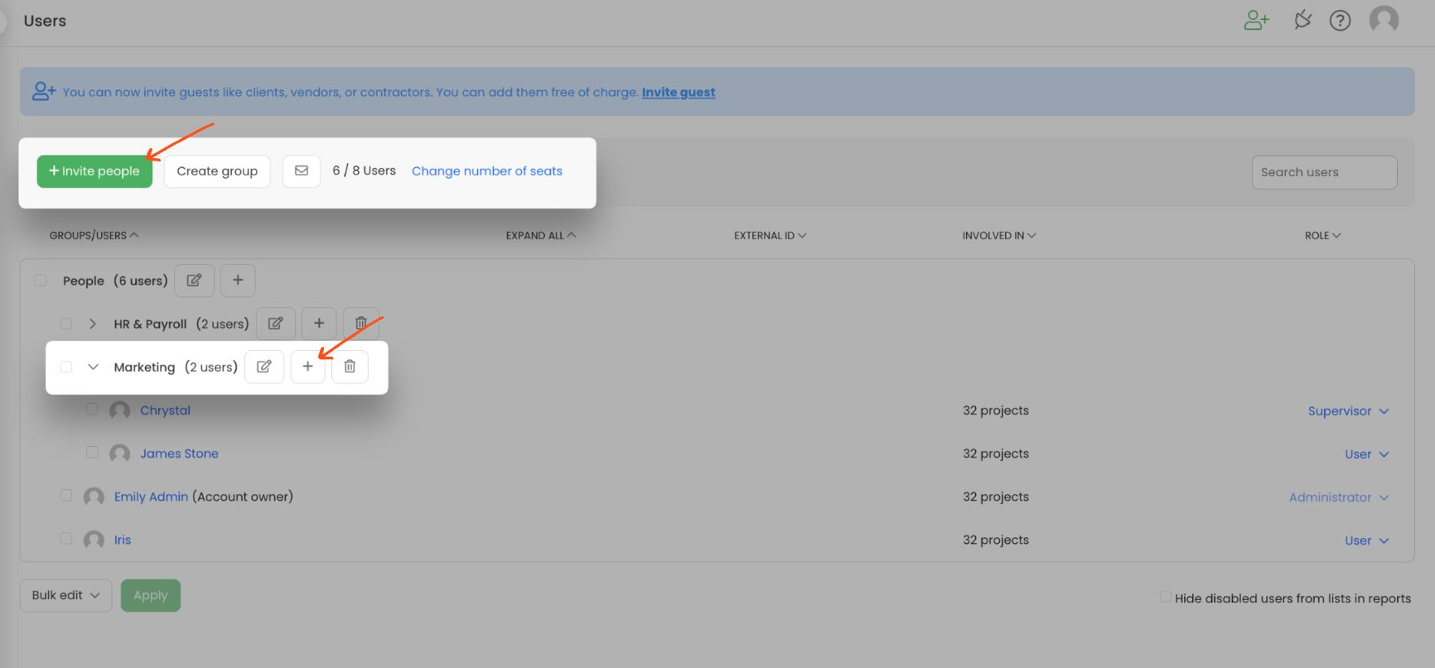
Task: Click the envelope email icon button
Action: coord(302,171)
